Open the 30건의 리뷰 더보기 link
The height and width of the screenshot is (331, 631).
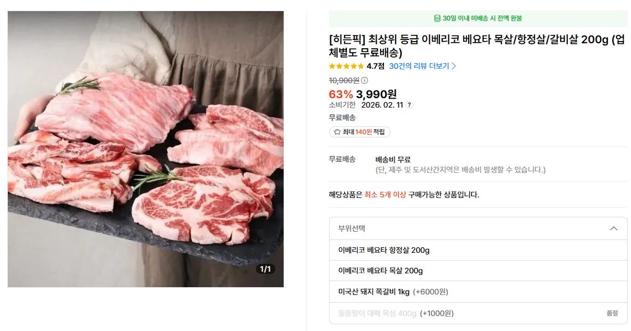point(419,66)
